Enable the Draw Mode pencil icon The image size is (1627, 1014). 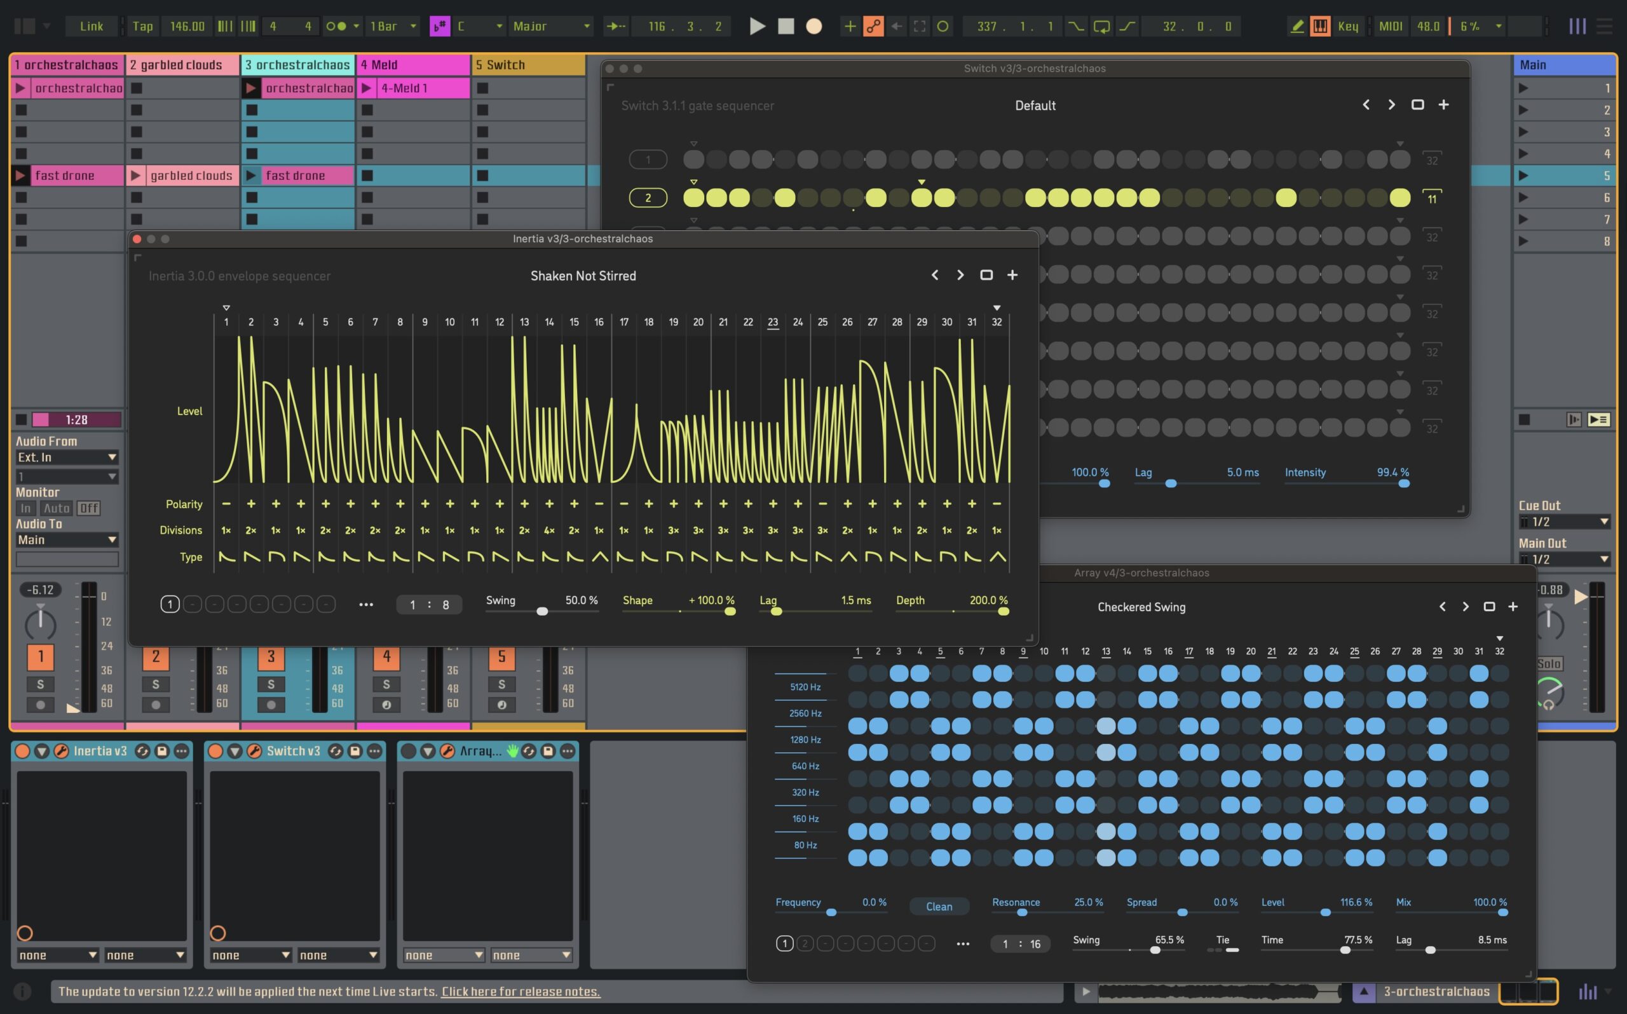click(1297, 26)
